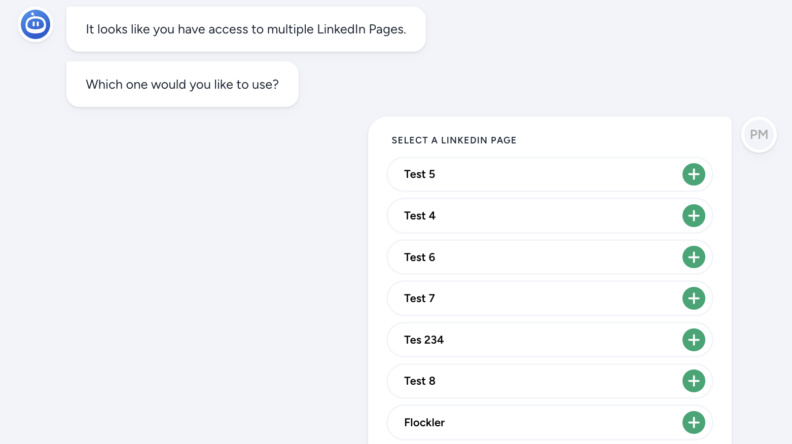Pick the Test 6 LinkedIn page row

[x=550, y=257]
